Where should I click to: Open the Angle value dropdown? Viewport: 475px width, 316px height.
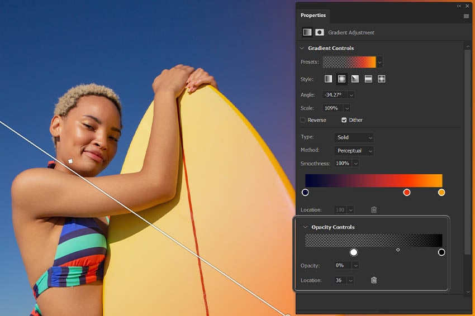[351, 95]
